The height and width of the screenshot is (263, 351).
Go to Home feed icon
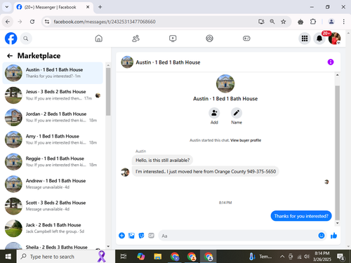[99, 39]
